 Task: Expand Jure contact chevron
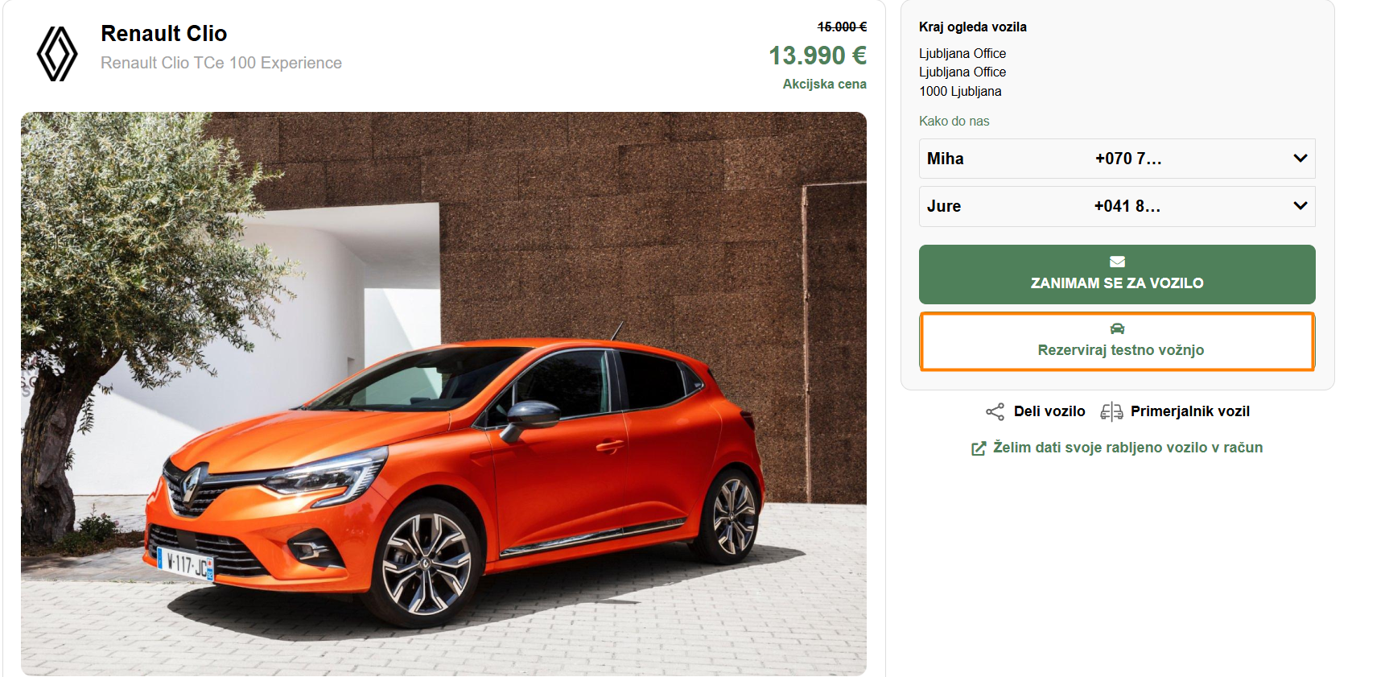point(1300,206)
